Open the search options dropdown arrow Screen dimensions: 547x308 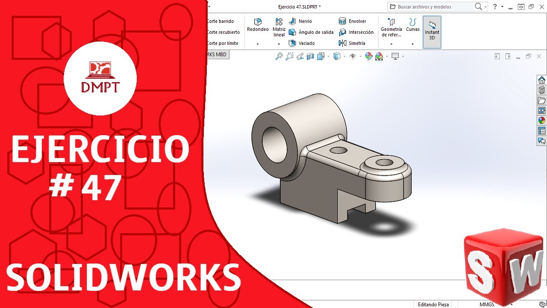point(486,7)
